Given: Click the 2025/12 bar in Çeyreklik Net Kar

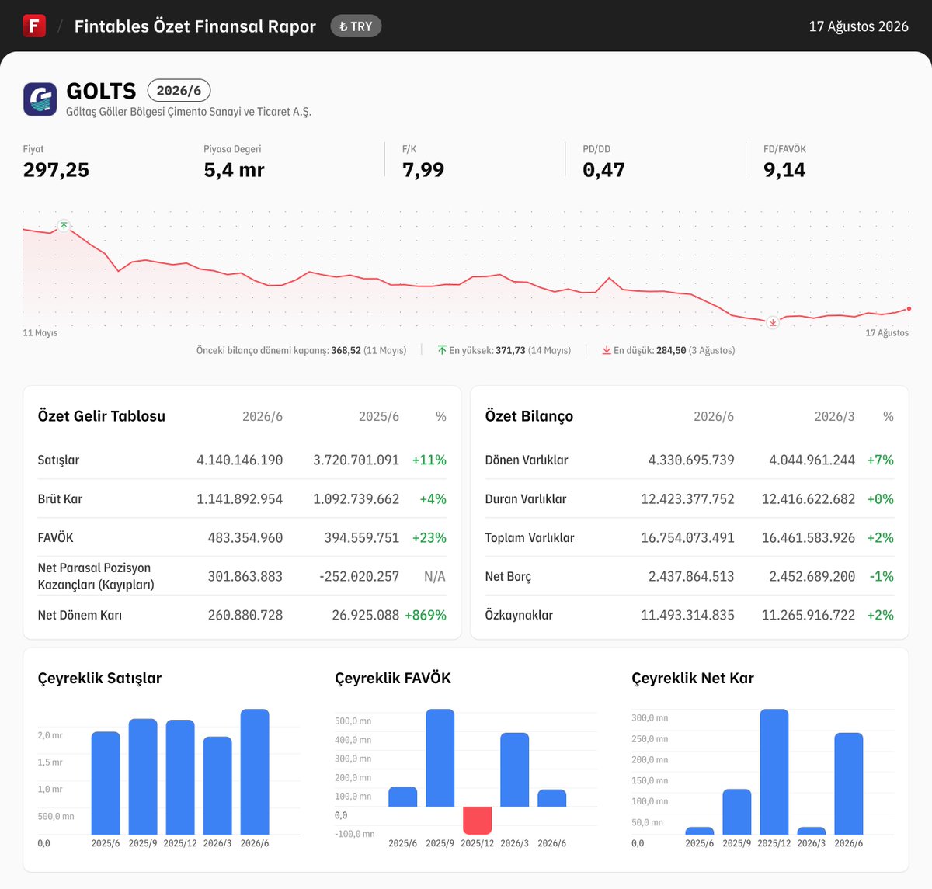Looking at the screenshot, I should pyautogui.click(x=774, y=772).
